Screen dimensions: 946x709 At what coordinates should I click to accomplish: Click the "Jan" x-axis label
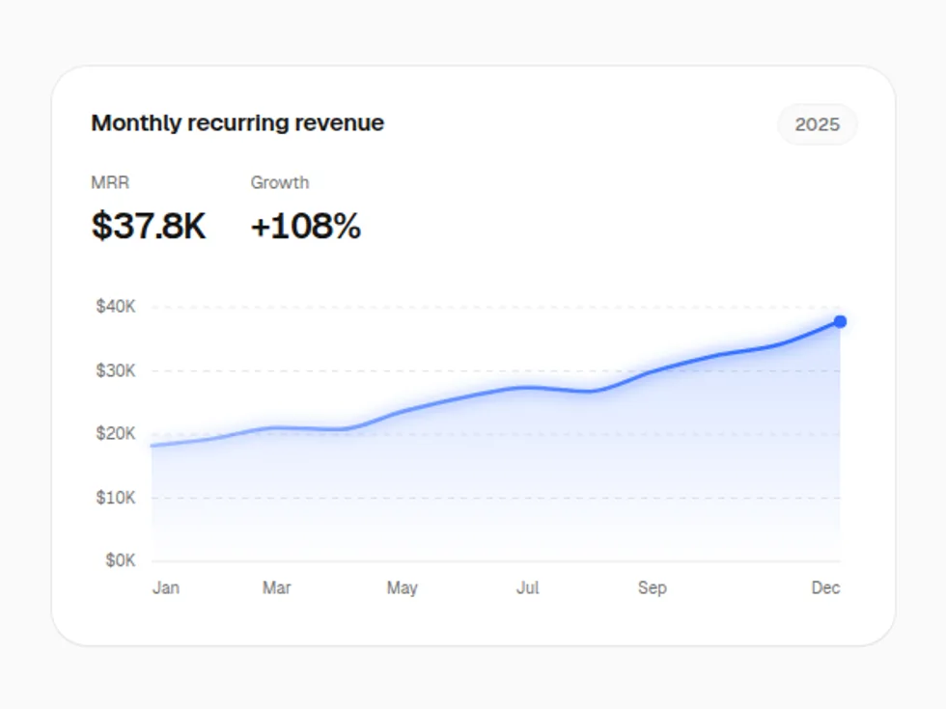[x=166, y=587]
